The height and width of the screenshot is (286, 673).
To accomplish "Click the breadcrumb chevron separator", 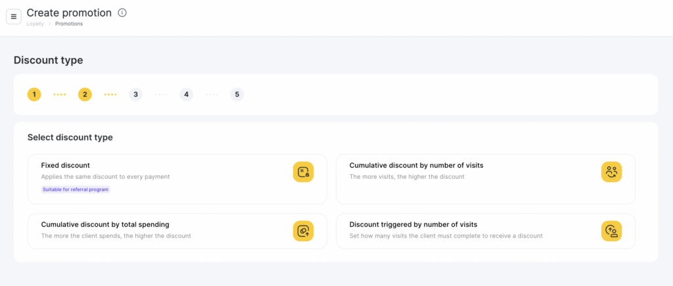I will 49,24.
